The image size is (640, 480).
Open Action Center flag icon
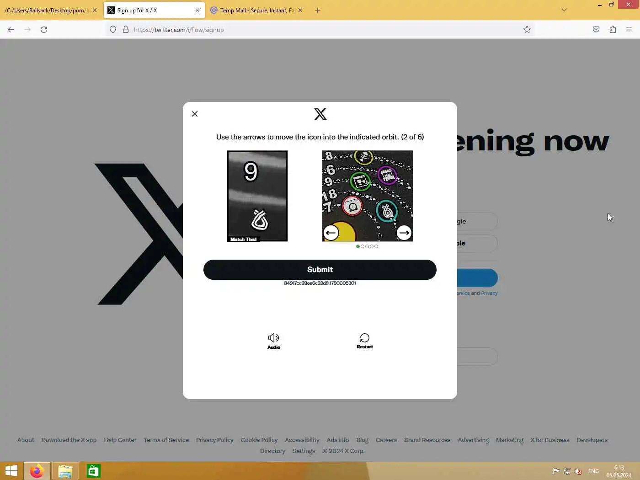(556, 471)
